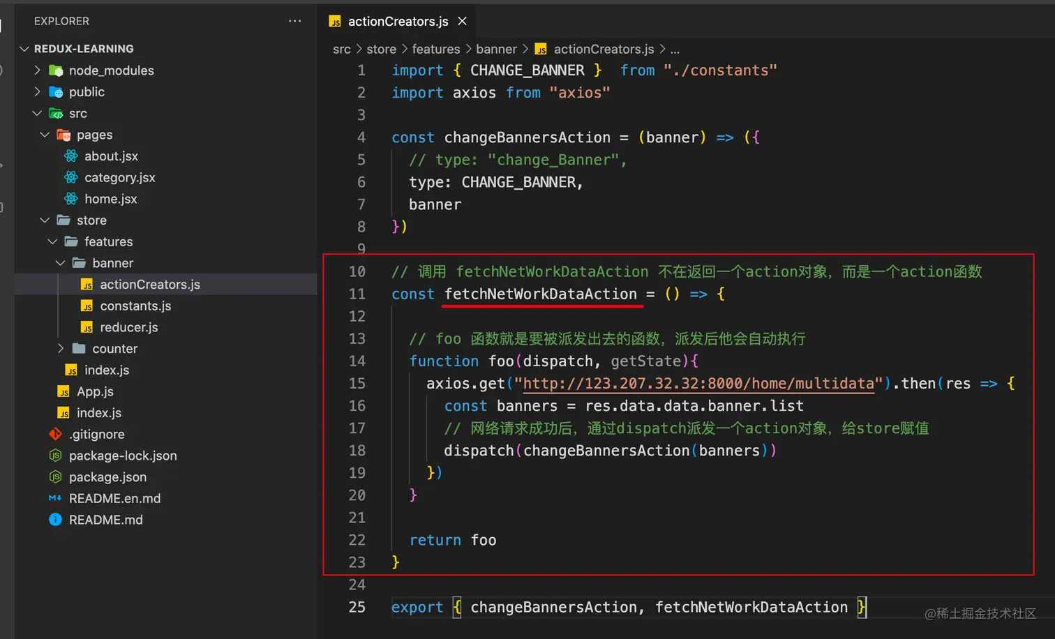Click the features breadcrumb segment

(436, 49)
